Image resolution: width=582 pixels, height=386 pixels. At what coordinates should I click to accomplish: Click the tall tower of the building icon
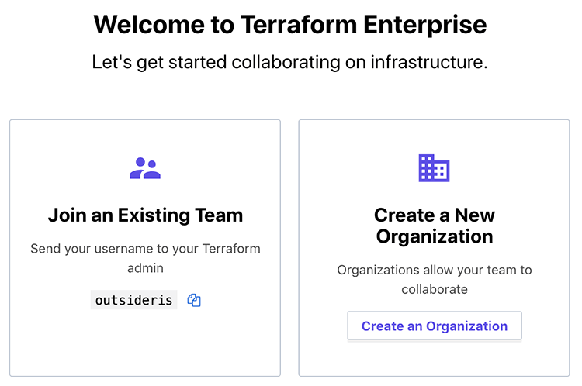(x=426, y=168)
